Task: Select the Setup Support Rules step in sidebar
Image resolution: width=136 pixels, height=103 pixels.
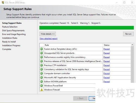Action: [x=12, y=23]
